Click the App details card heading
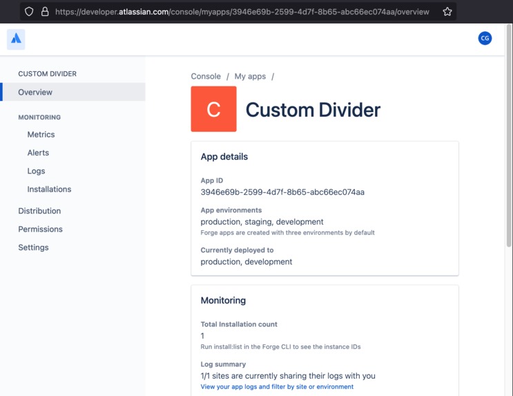This screenshot has width=513, height=396. coord(224,157)
